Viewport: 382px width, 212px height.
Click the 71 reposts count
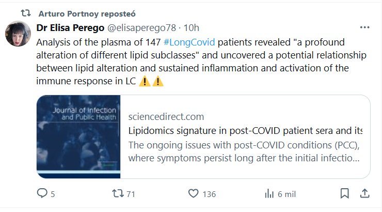131,194
